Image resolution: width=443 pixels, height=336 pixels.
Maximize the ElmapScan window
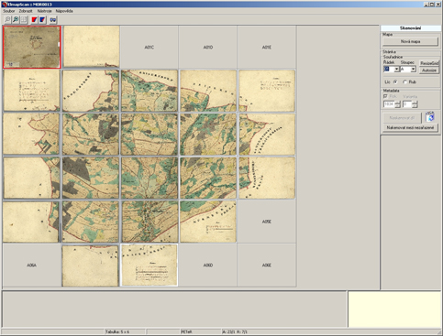(x=432, y=5)
